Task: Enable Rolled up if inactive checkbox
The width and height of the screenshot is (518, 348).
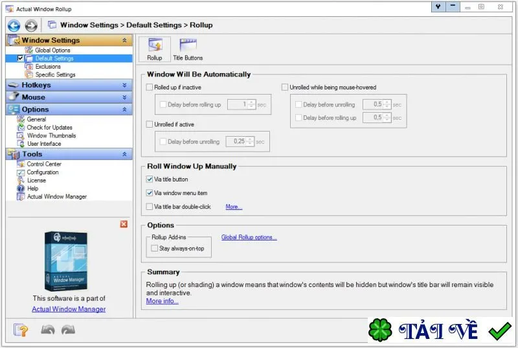Action: (150, 87)
